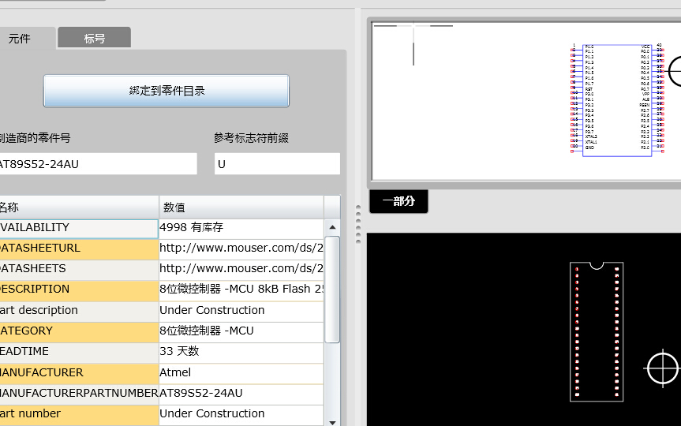The width and height of the screenshot is (681, 426).
Task: Select the Part description row name
Action: click(x=79, y=311)
